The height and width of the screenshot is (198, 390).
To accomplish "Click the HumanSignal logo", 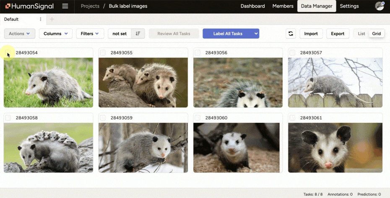I will point(29,6).
